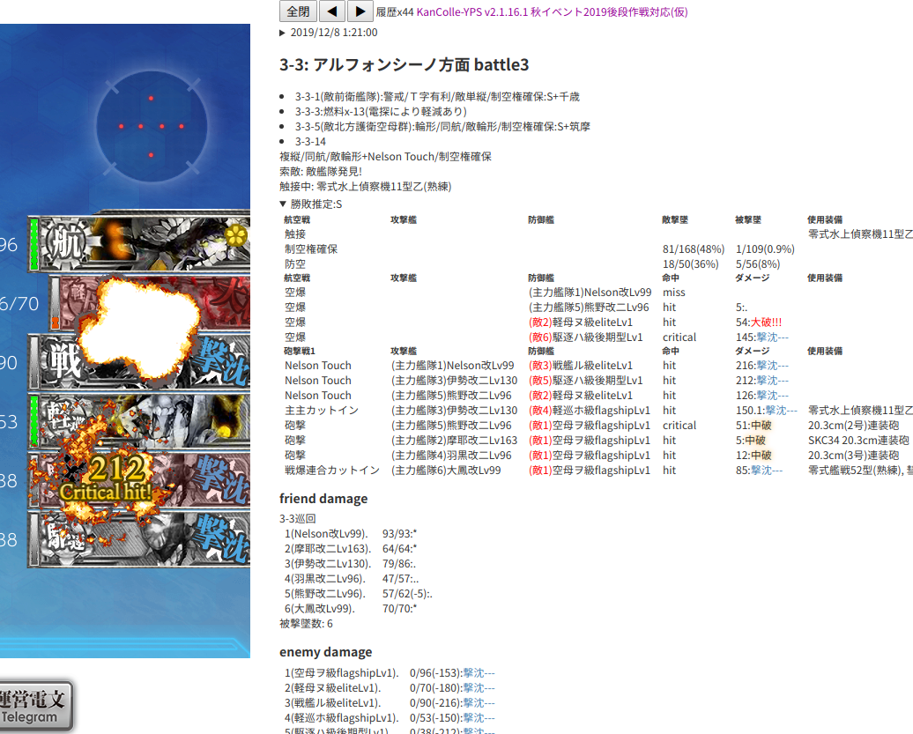The height and width of the screenshot is (734, 913).
Task: Click the enemy damage heading
Action: pos(325,652)
